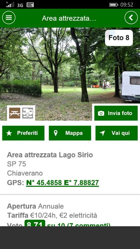The height and width of the screenshot is (249, 140).
Task: Tap the Foto 8 counter badge
Action: (x=119, y=38)
